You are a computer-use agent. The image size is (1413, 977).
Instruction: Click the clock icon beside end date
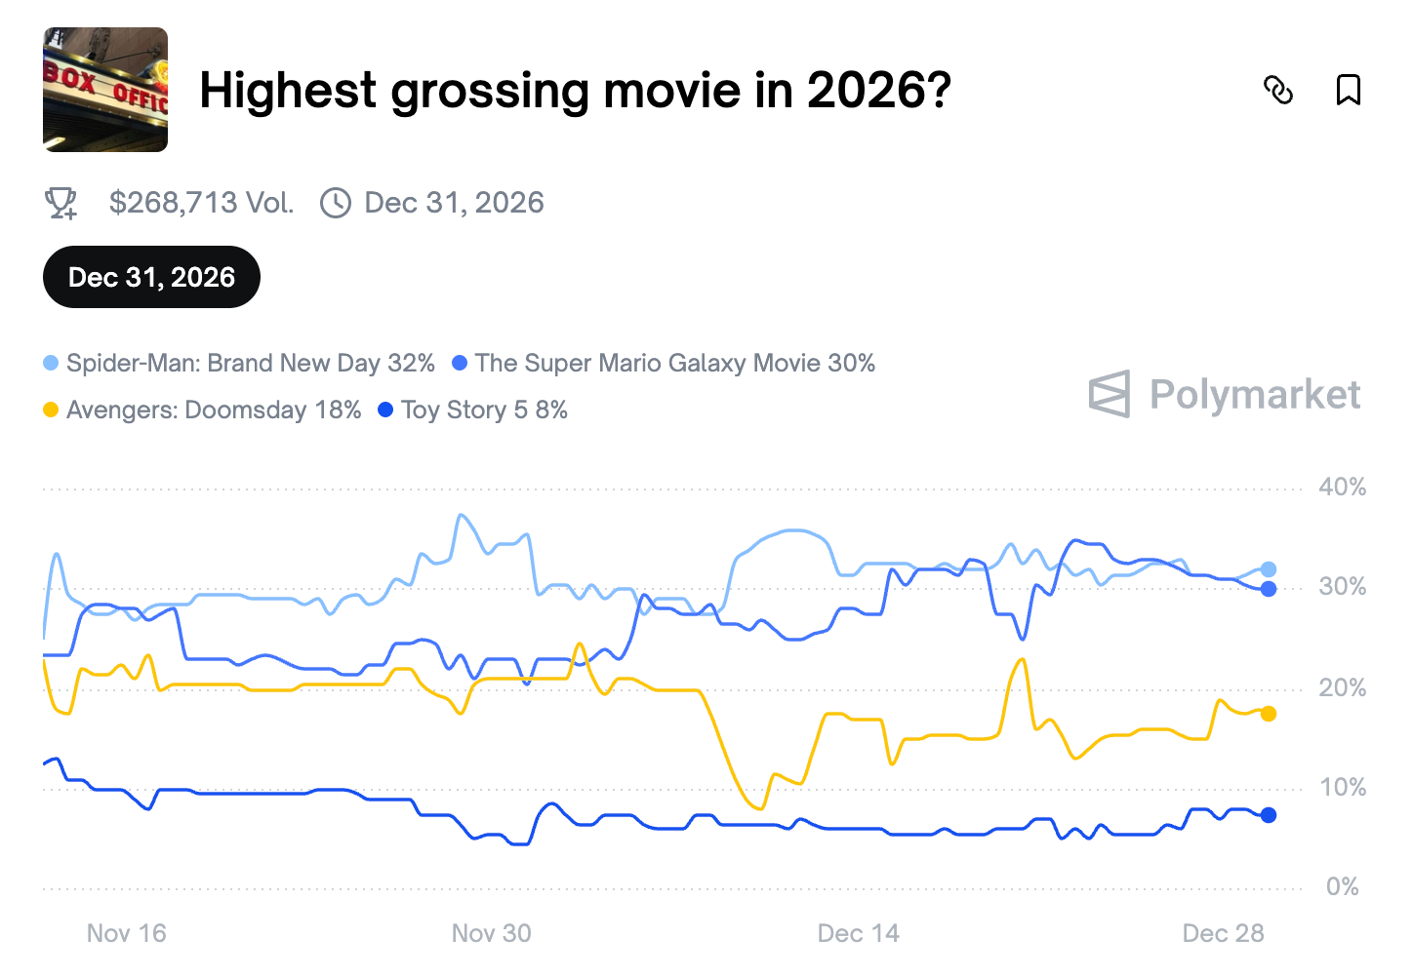tap(336, 203)
